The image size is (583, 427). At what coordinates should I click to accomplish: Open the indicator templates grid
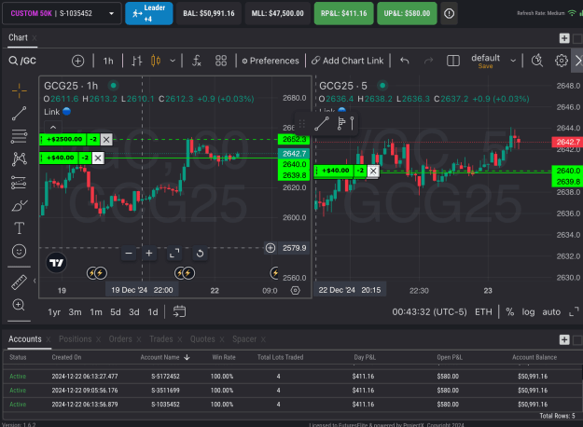click(221, 61)
